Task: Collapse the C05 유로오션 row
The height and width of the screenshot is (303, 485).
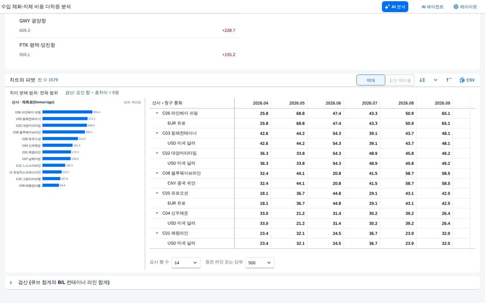Action: point(157,193)
